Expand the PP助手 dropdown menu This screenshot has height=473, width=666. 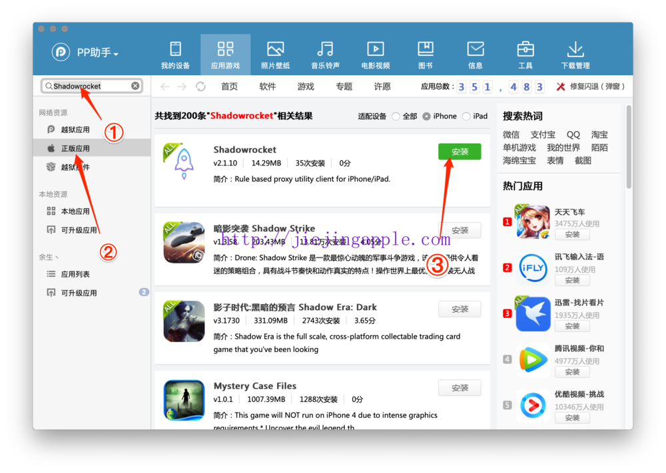click(97, 53)
